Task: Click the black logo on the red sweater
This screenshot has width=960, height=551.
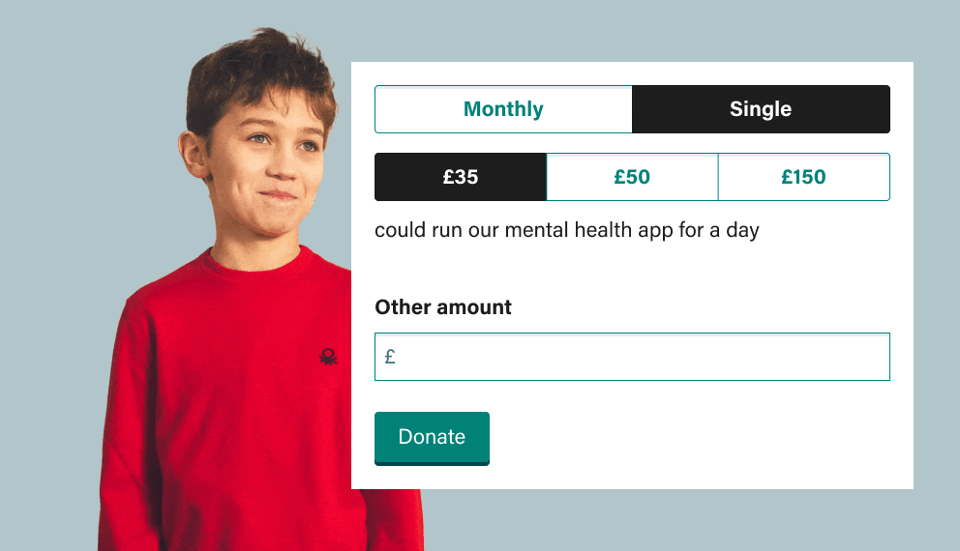Action: click(328, 357)
